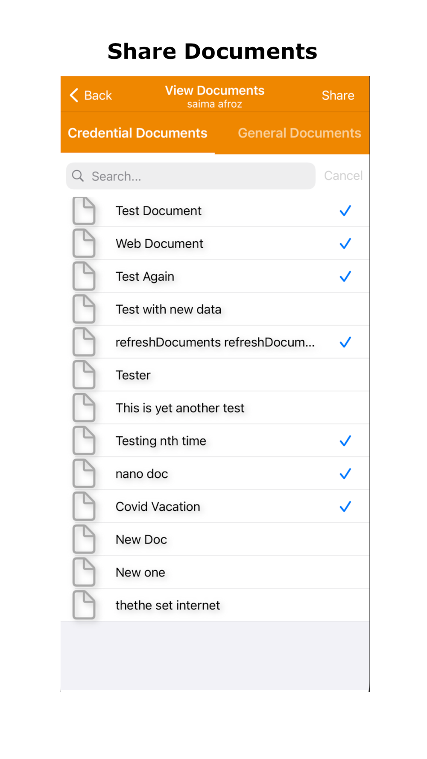Select the 'New one' document name

pyautogui.click(x=140, y=572)
